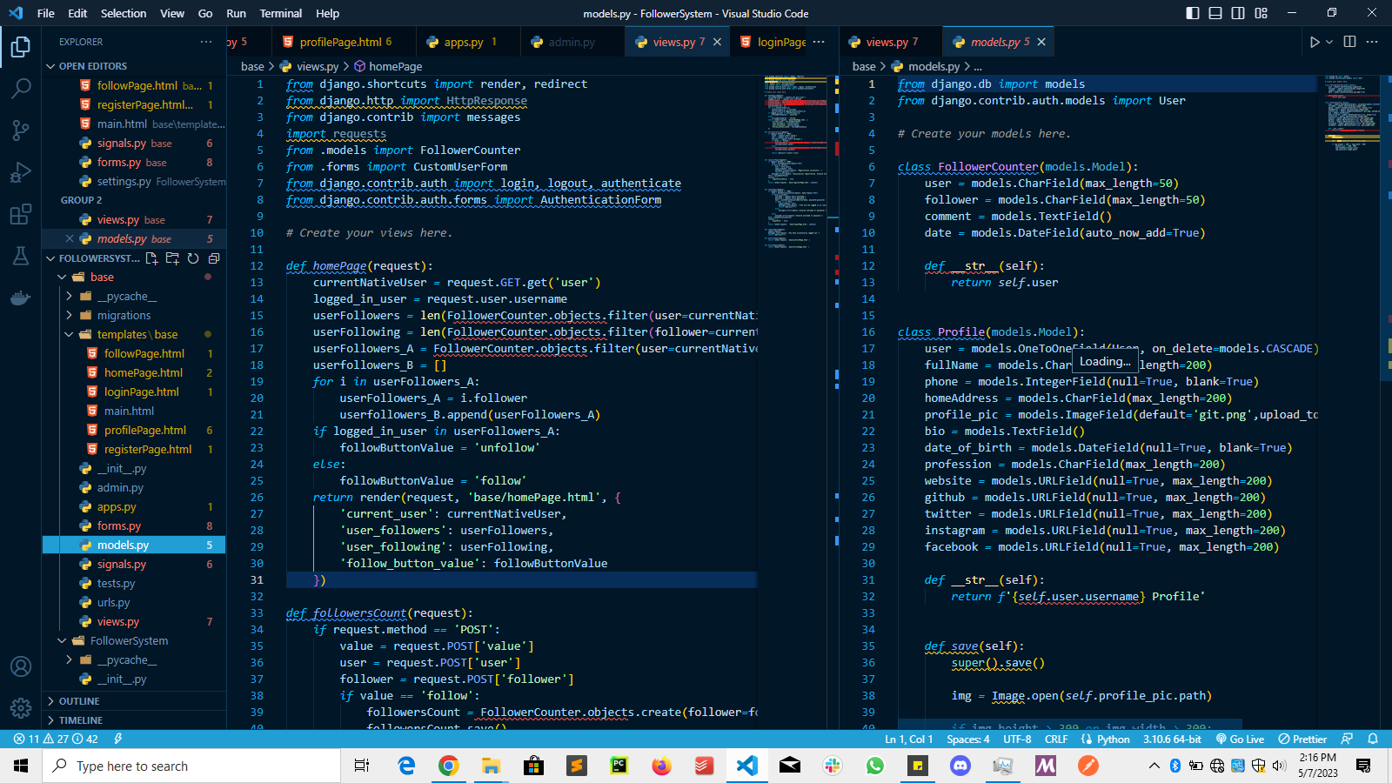Image resolution: width=1392 pixels, height=783 pixels.
Task: Run the Python file with the play button
Action: (1314, 41)
